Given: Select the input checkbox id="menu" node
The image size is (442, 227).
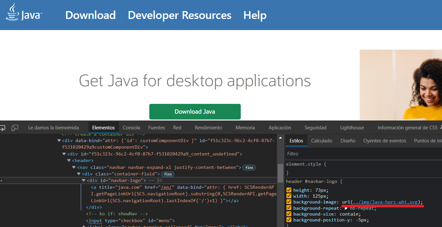Looking at the screenshot, I should pyautogui.click(x=130, y=221).
